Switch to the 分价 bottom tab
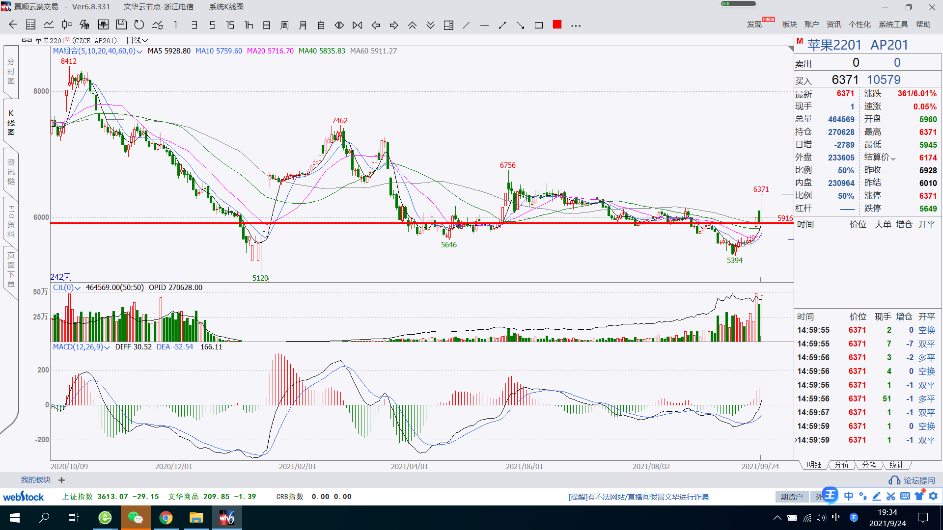Image resolution: width=943 pixels, height=530 pixels. coord(841,465)
